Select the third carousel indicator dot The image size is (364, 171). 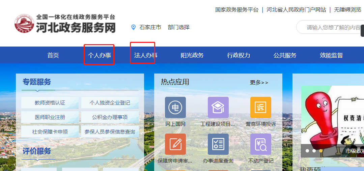tap(321, 151)
